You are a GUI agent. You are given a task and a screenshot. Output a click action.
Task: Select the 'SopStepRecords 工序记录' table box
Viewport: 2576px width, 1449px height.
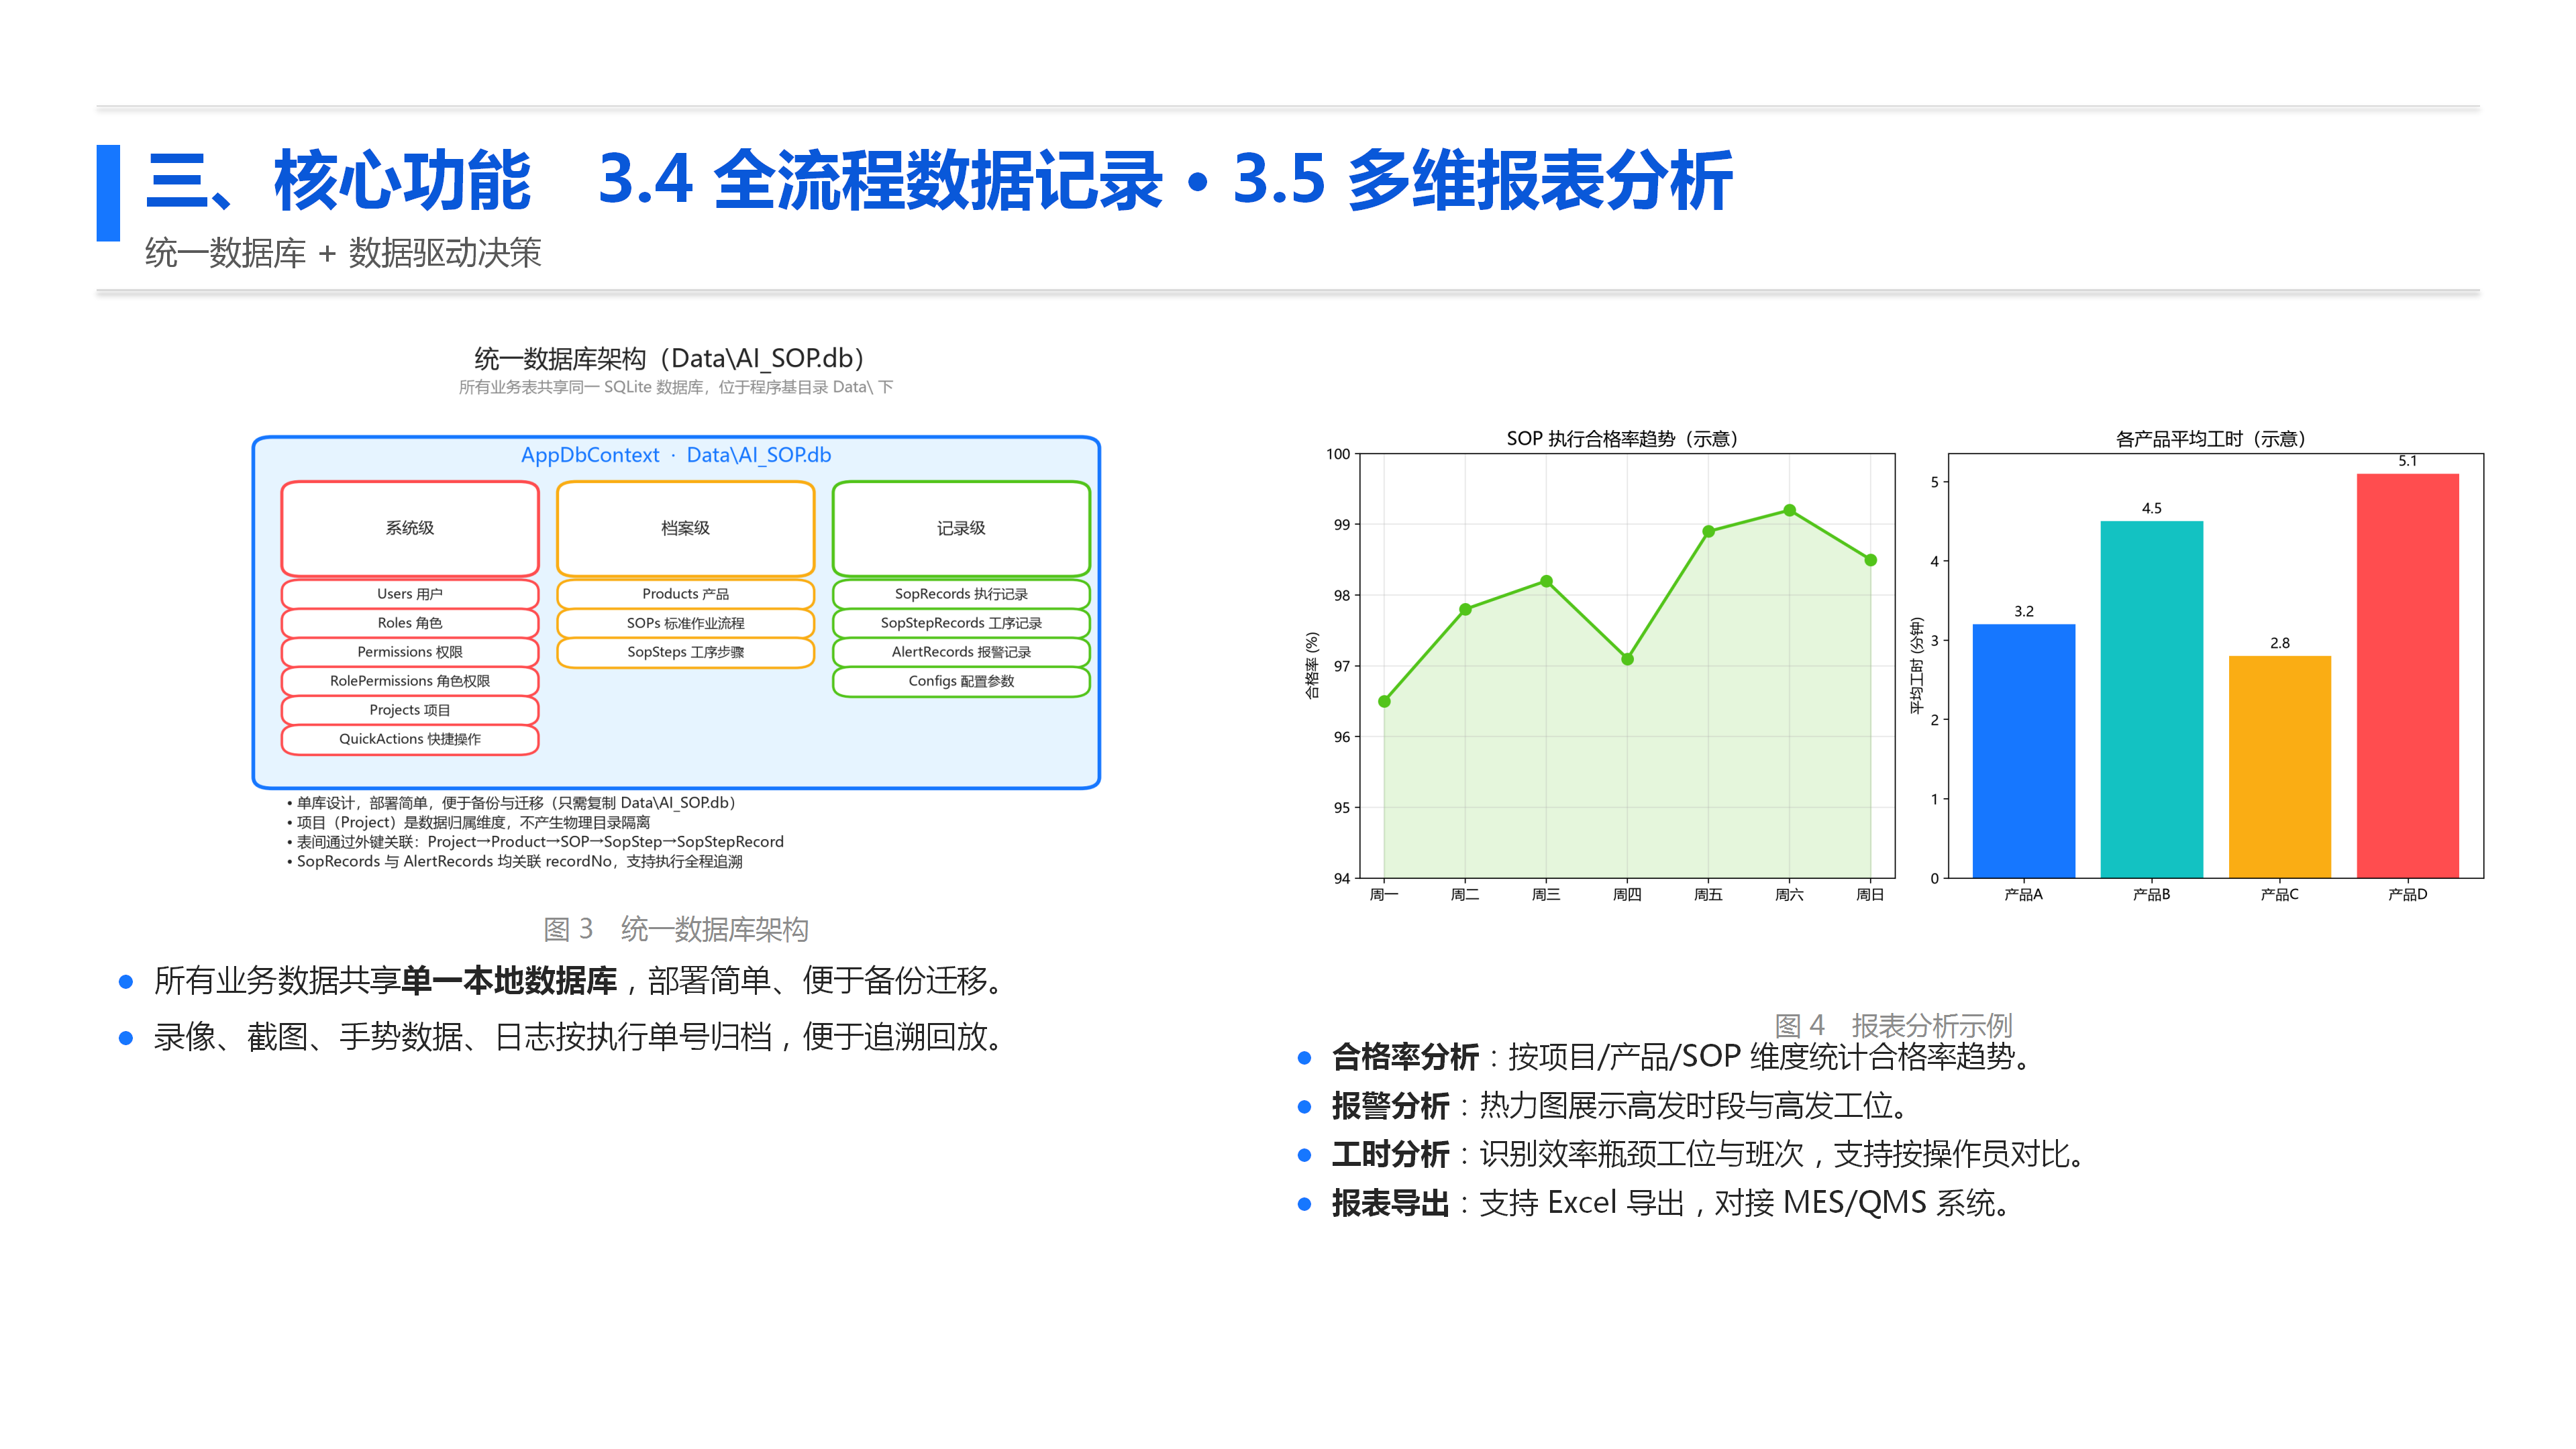(961, 623)
